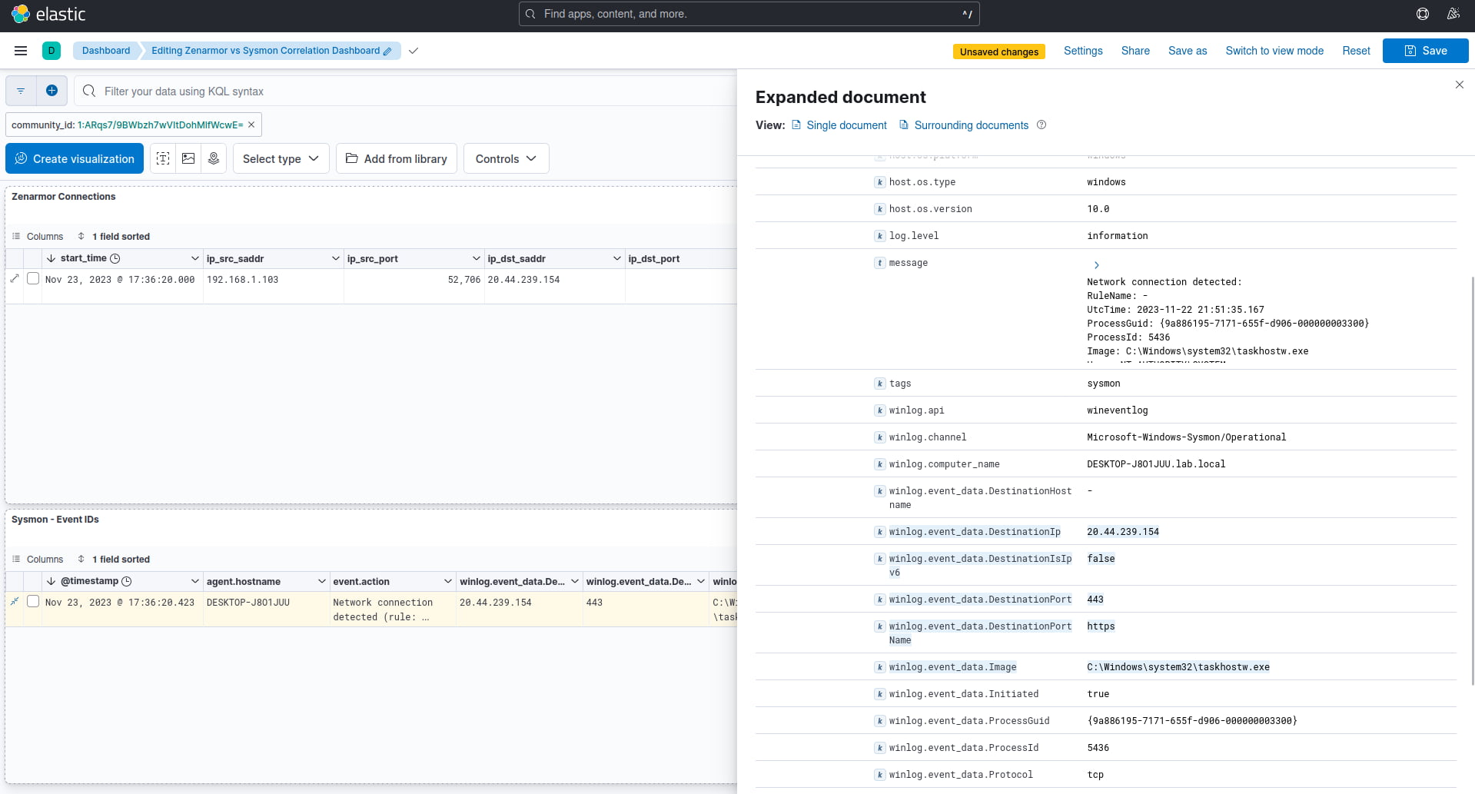1475x794 pixels.
Task: Expand the message field value chevron
Action: (1097, 265)
